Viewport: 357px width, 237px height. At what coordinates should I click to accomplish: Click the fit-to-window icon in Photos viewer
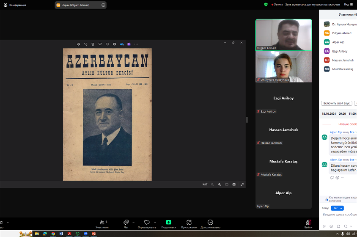[x=227, y=185]
